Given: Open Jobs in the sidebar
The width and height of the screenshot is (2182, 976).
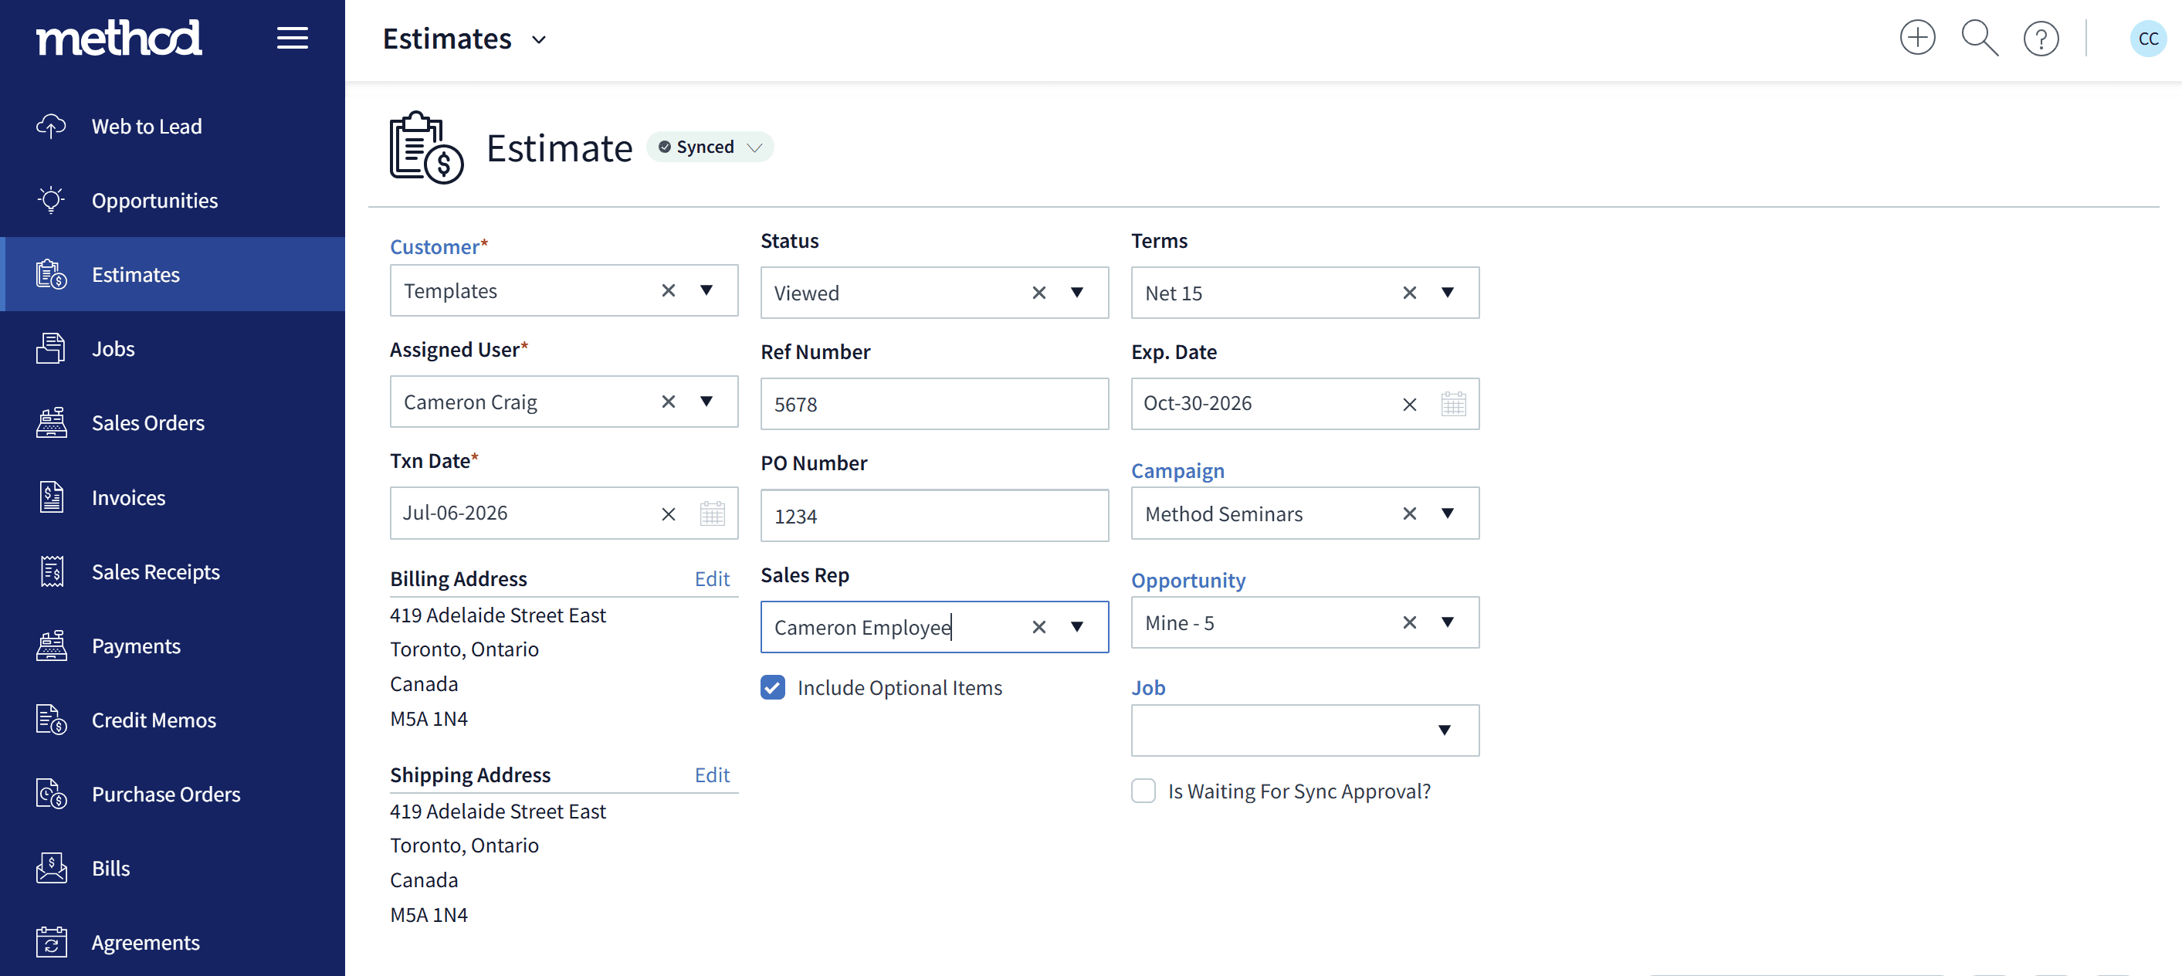Looking at the screenshot, I should point(173,349).
